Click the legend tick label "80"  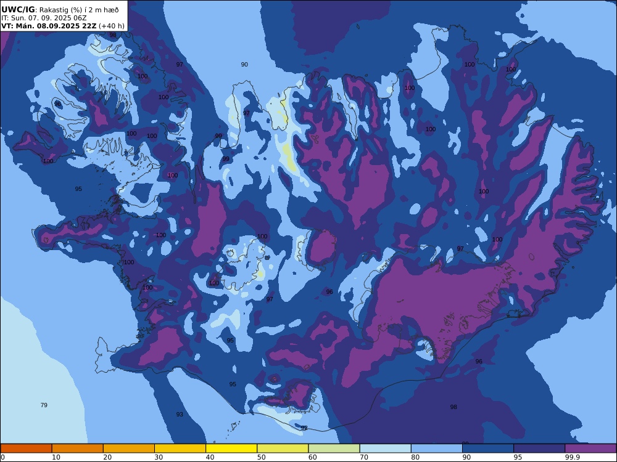click(415, 457)
